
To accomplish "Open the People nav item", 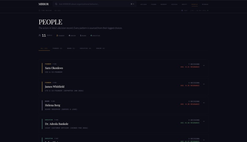I will [x=195, y=4].
